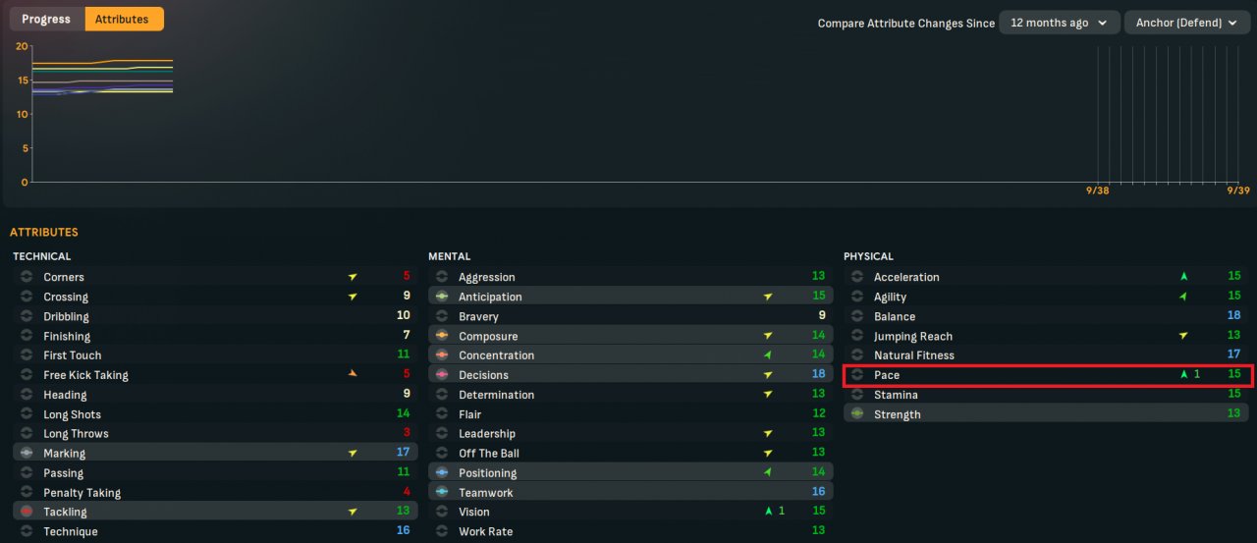Image resolution: width=1257 pixels, height=543 pixels.
Task: Toggle graph icon beside Composure attribute
Action: [441, 336]
